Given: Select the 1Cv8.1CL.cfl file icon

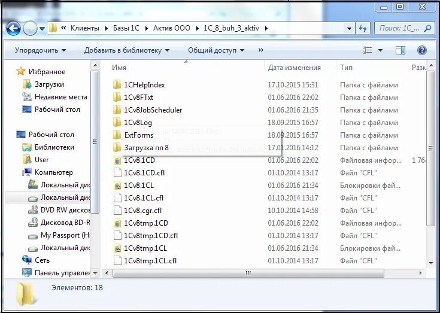Looking at the screenshot, I should (117, 198).
